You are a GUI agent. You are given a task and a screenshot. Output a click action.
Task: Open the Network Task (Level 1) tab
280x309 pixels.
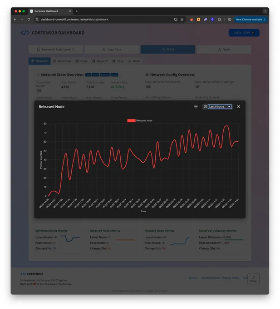point(56,50)
